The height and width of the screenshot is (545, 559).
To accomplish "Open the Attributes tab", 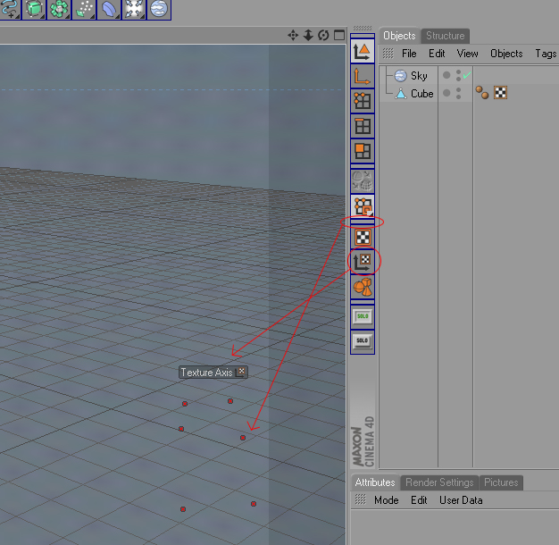I will 375,482.
